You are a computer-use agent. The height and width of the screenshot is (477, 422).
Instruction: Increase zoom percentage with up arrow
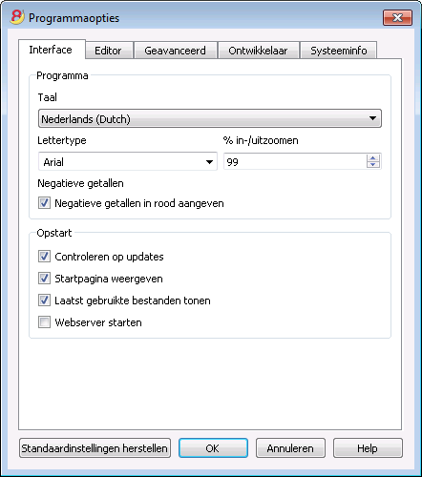click(373, 157)
